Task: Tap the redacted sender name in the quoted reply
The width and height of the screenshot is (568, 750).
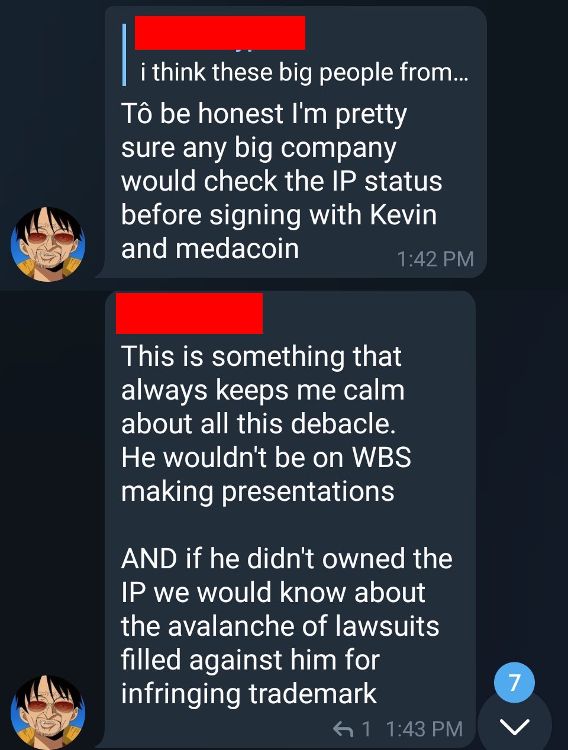Action: tap(220, 33)
